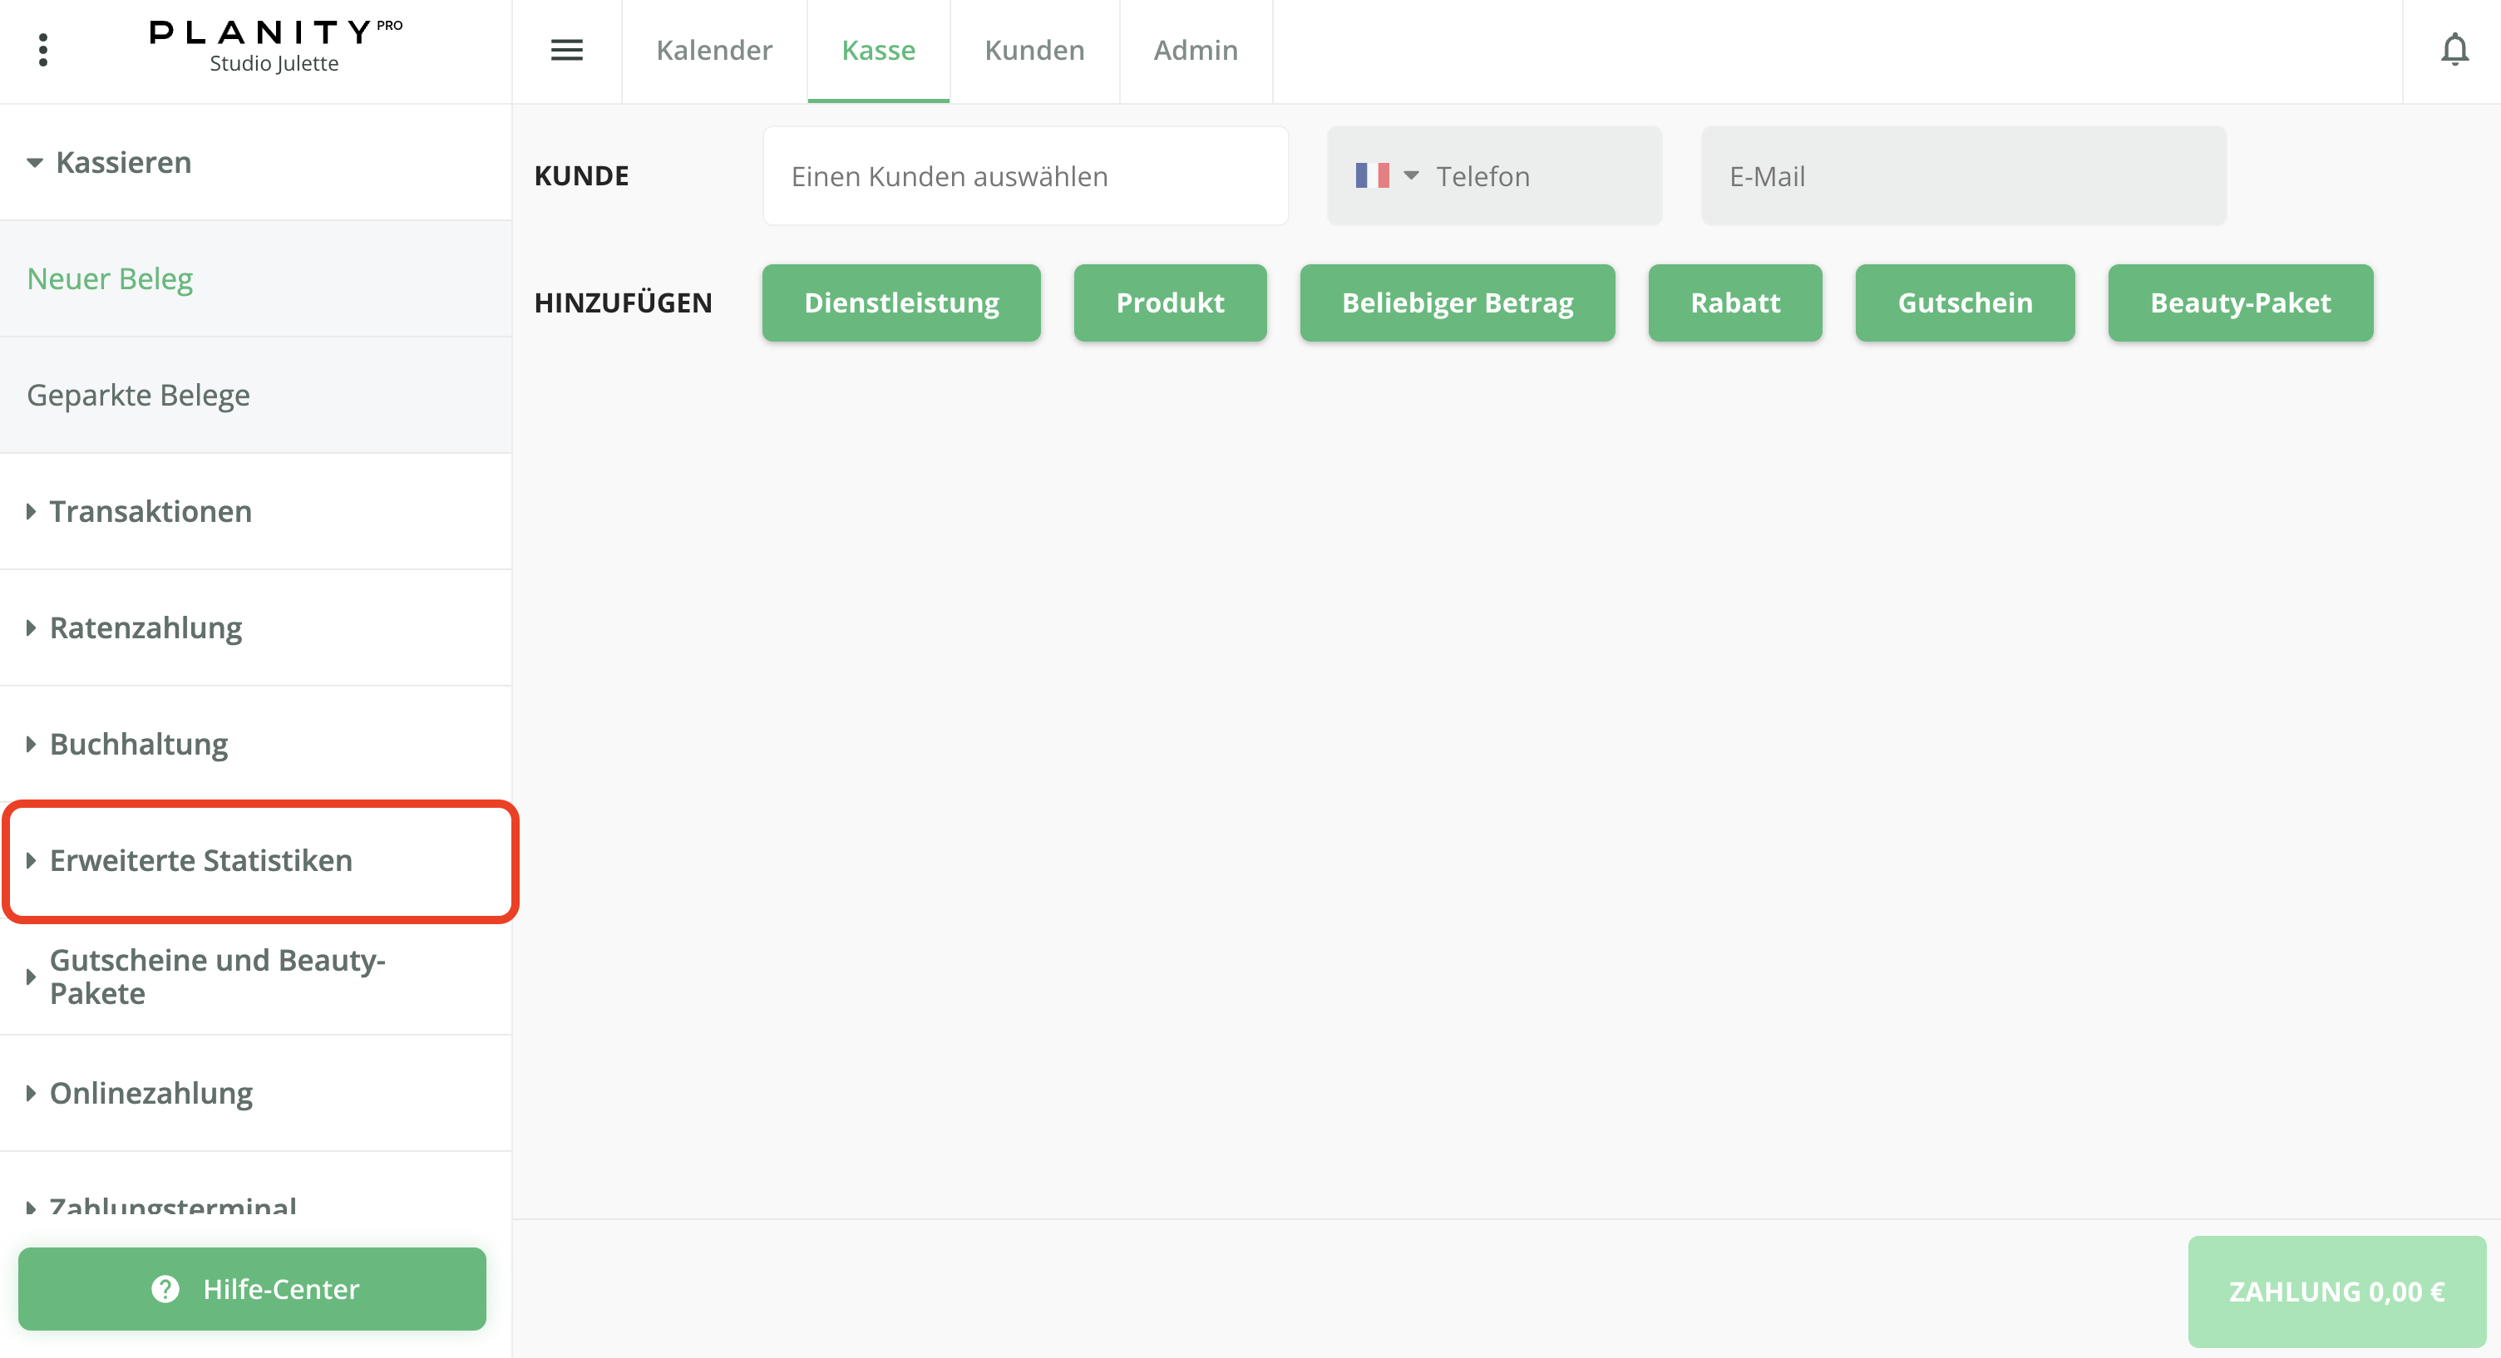
Task: Expand Gutscheine und Beauty-Pakete section
Action: click(218, 977)
